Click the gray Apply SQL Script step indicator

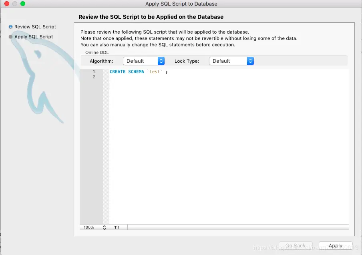click(10, 37)
